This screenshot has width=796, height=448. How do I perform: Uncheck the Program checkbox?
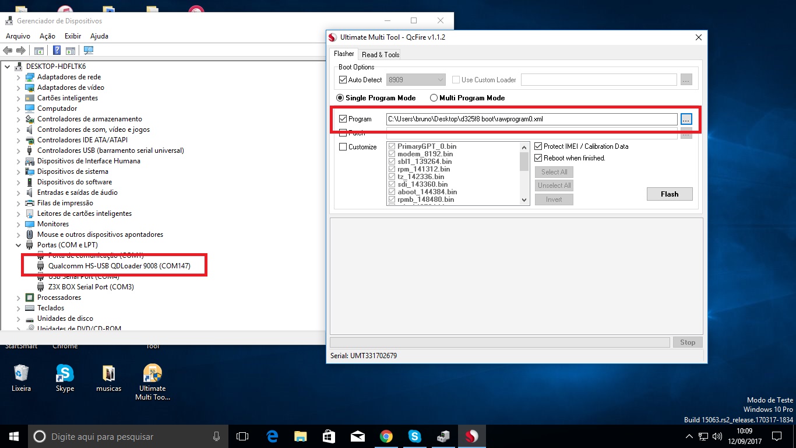tap(343, 119)
